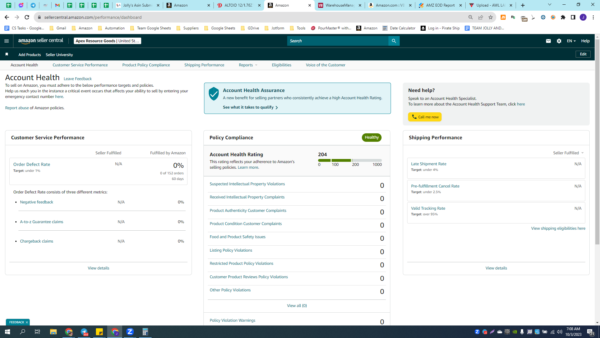
Task: Click the Call me now button
Action: coord(425,117)
